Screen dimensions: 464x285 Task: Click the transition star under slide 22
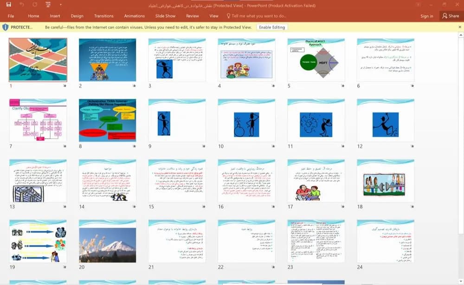click(x=273, y=266)
